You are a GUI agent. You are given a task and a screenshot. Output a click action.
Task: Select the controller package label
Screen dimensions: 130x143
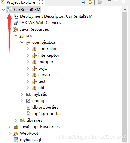(48, 49)
